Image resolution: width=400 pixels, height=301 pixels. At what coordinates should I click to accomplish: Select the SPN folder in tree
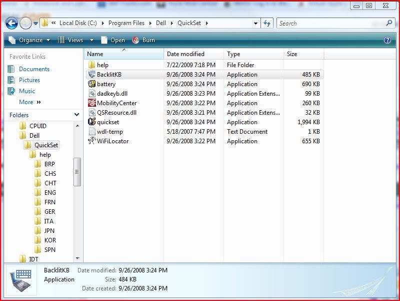[49, 249]
